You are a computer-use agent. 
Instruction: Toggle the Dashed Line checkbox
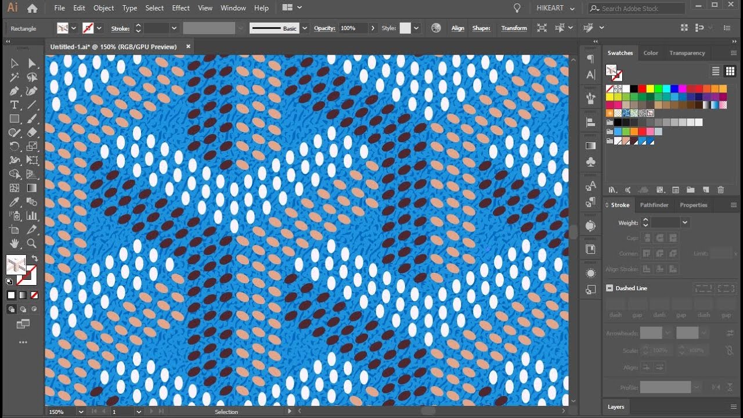tap(609, 288)
